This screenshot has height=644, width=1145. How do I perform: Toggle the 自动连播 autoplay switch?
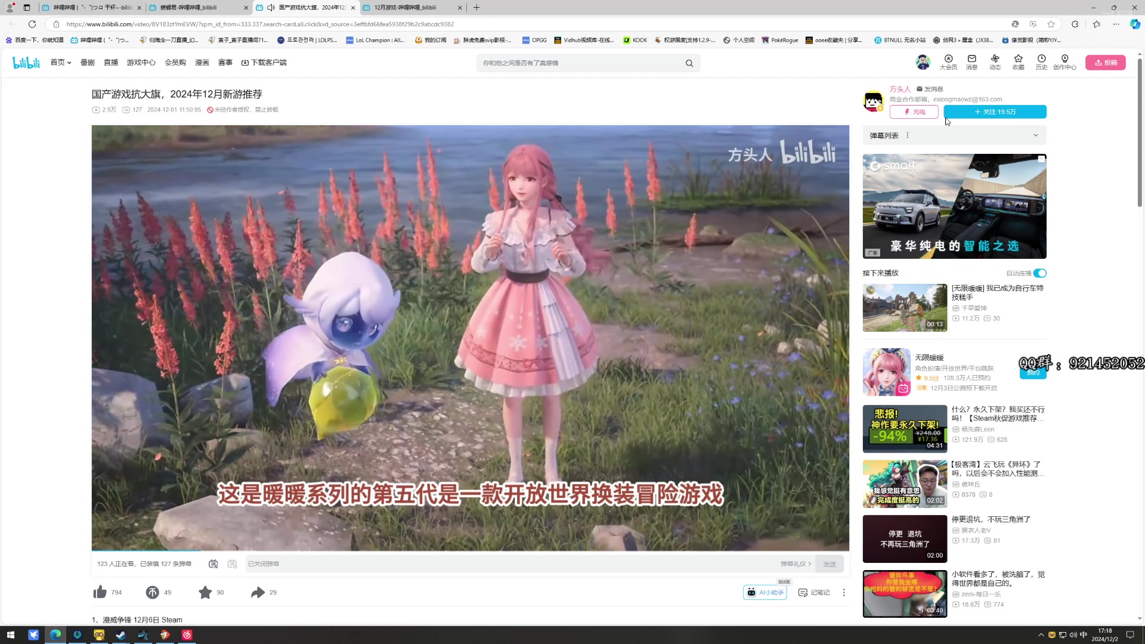[x=1040, y=273]
